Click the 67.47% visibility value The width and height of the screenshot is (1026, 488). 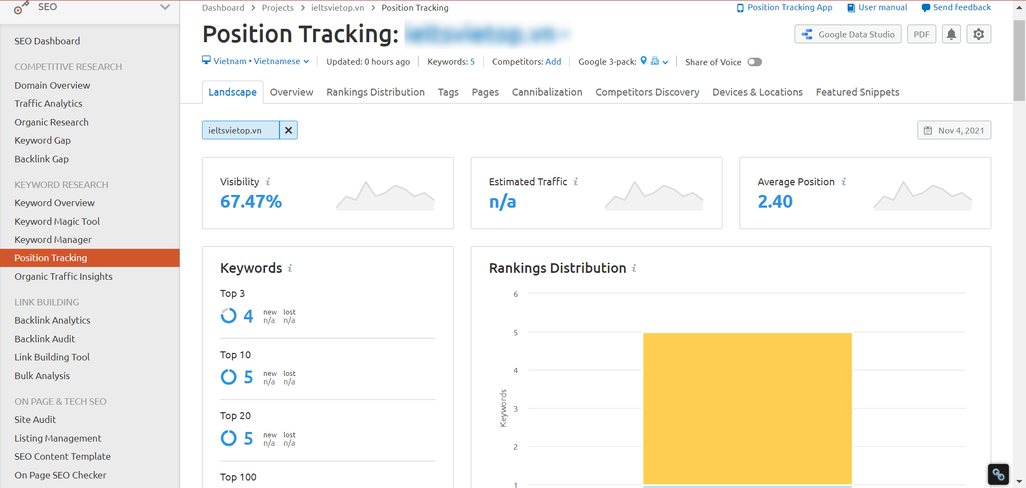point(251,202)
